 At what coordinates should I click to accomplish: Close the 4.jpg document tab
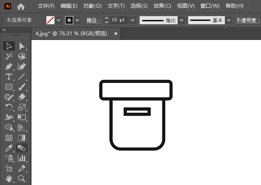[116, 34]
